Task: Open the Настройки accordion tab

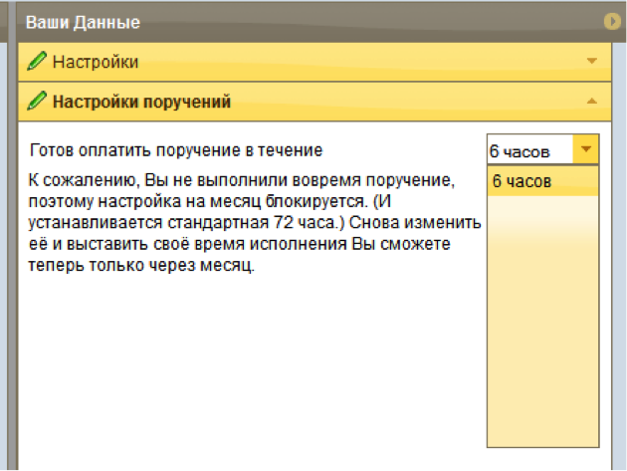Action: pyautogui.click(x=314, y=62)
